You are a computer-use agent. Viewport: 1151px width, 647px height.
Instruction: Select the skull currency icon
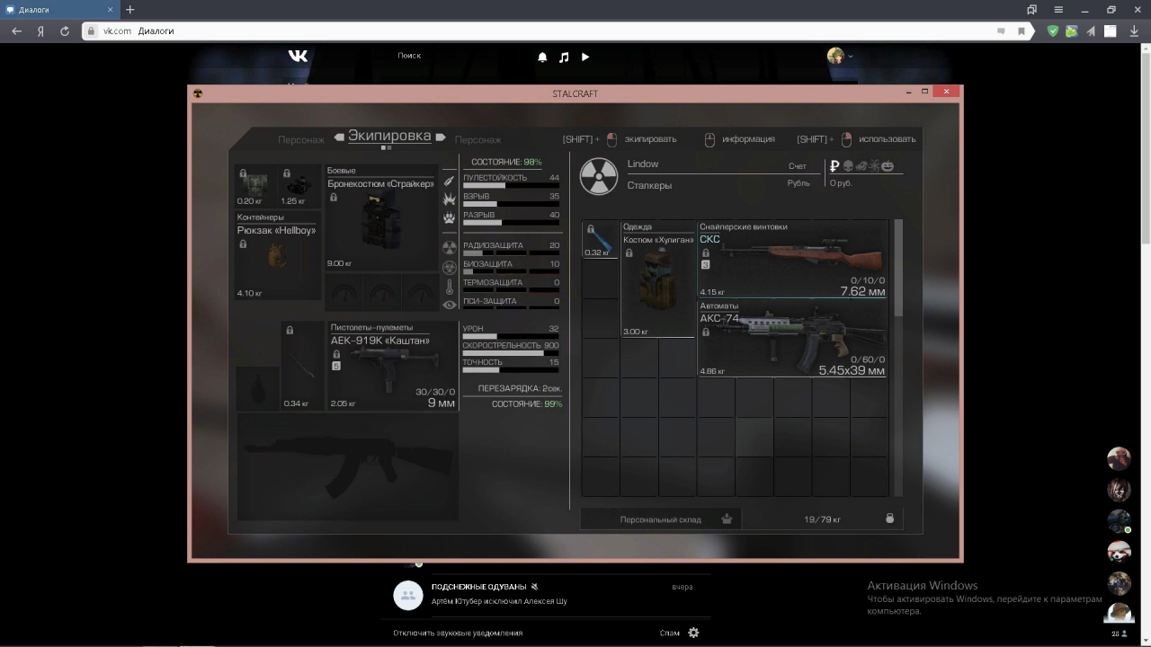click(x=848, y=166)
